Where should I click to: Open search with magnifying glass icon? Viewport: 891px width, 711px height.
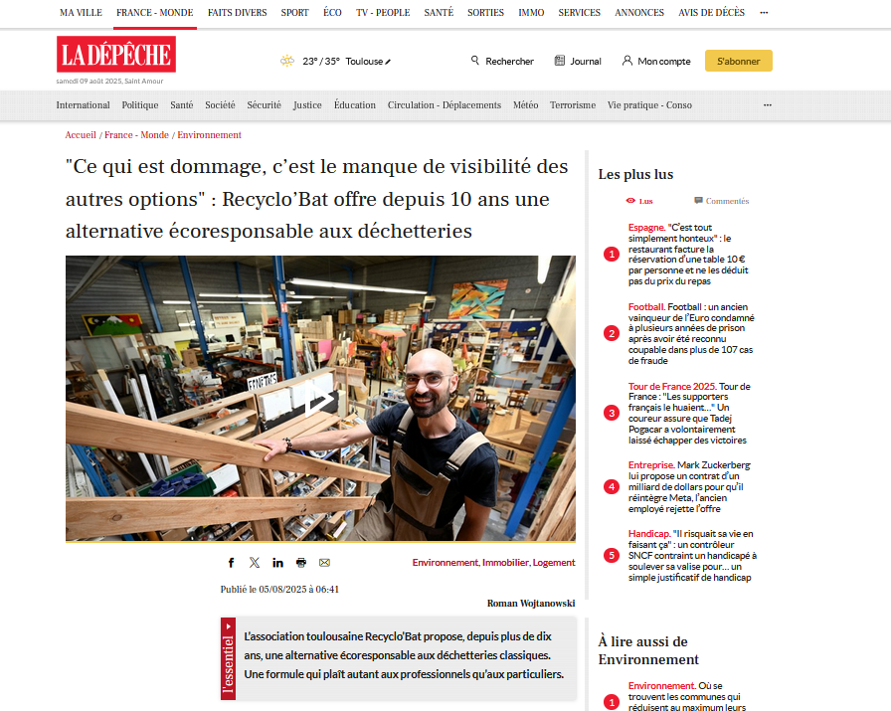click(475, 61)
